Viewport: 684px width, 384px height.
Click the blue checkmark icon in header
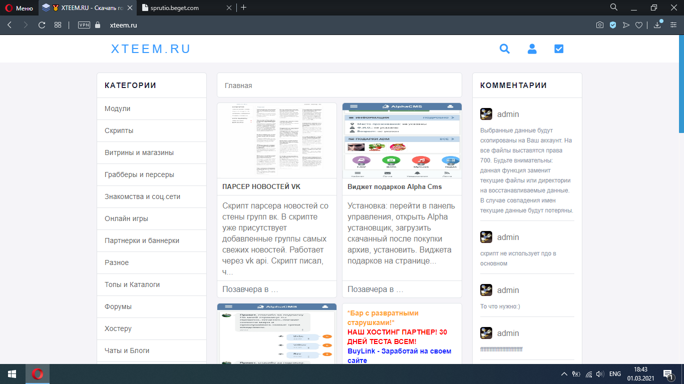coord(559,49)
